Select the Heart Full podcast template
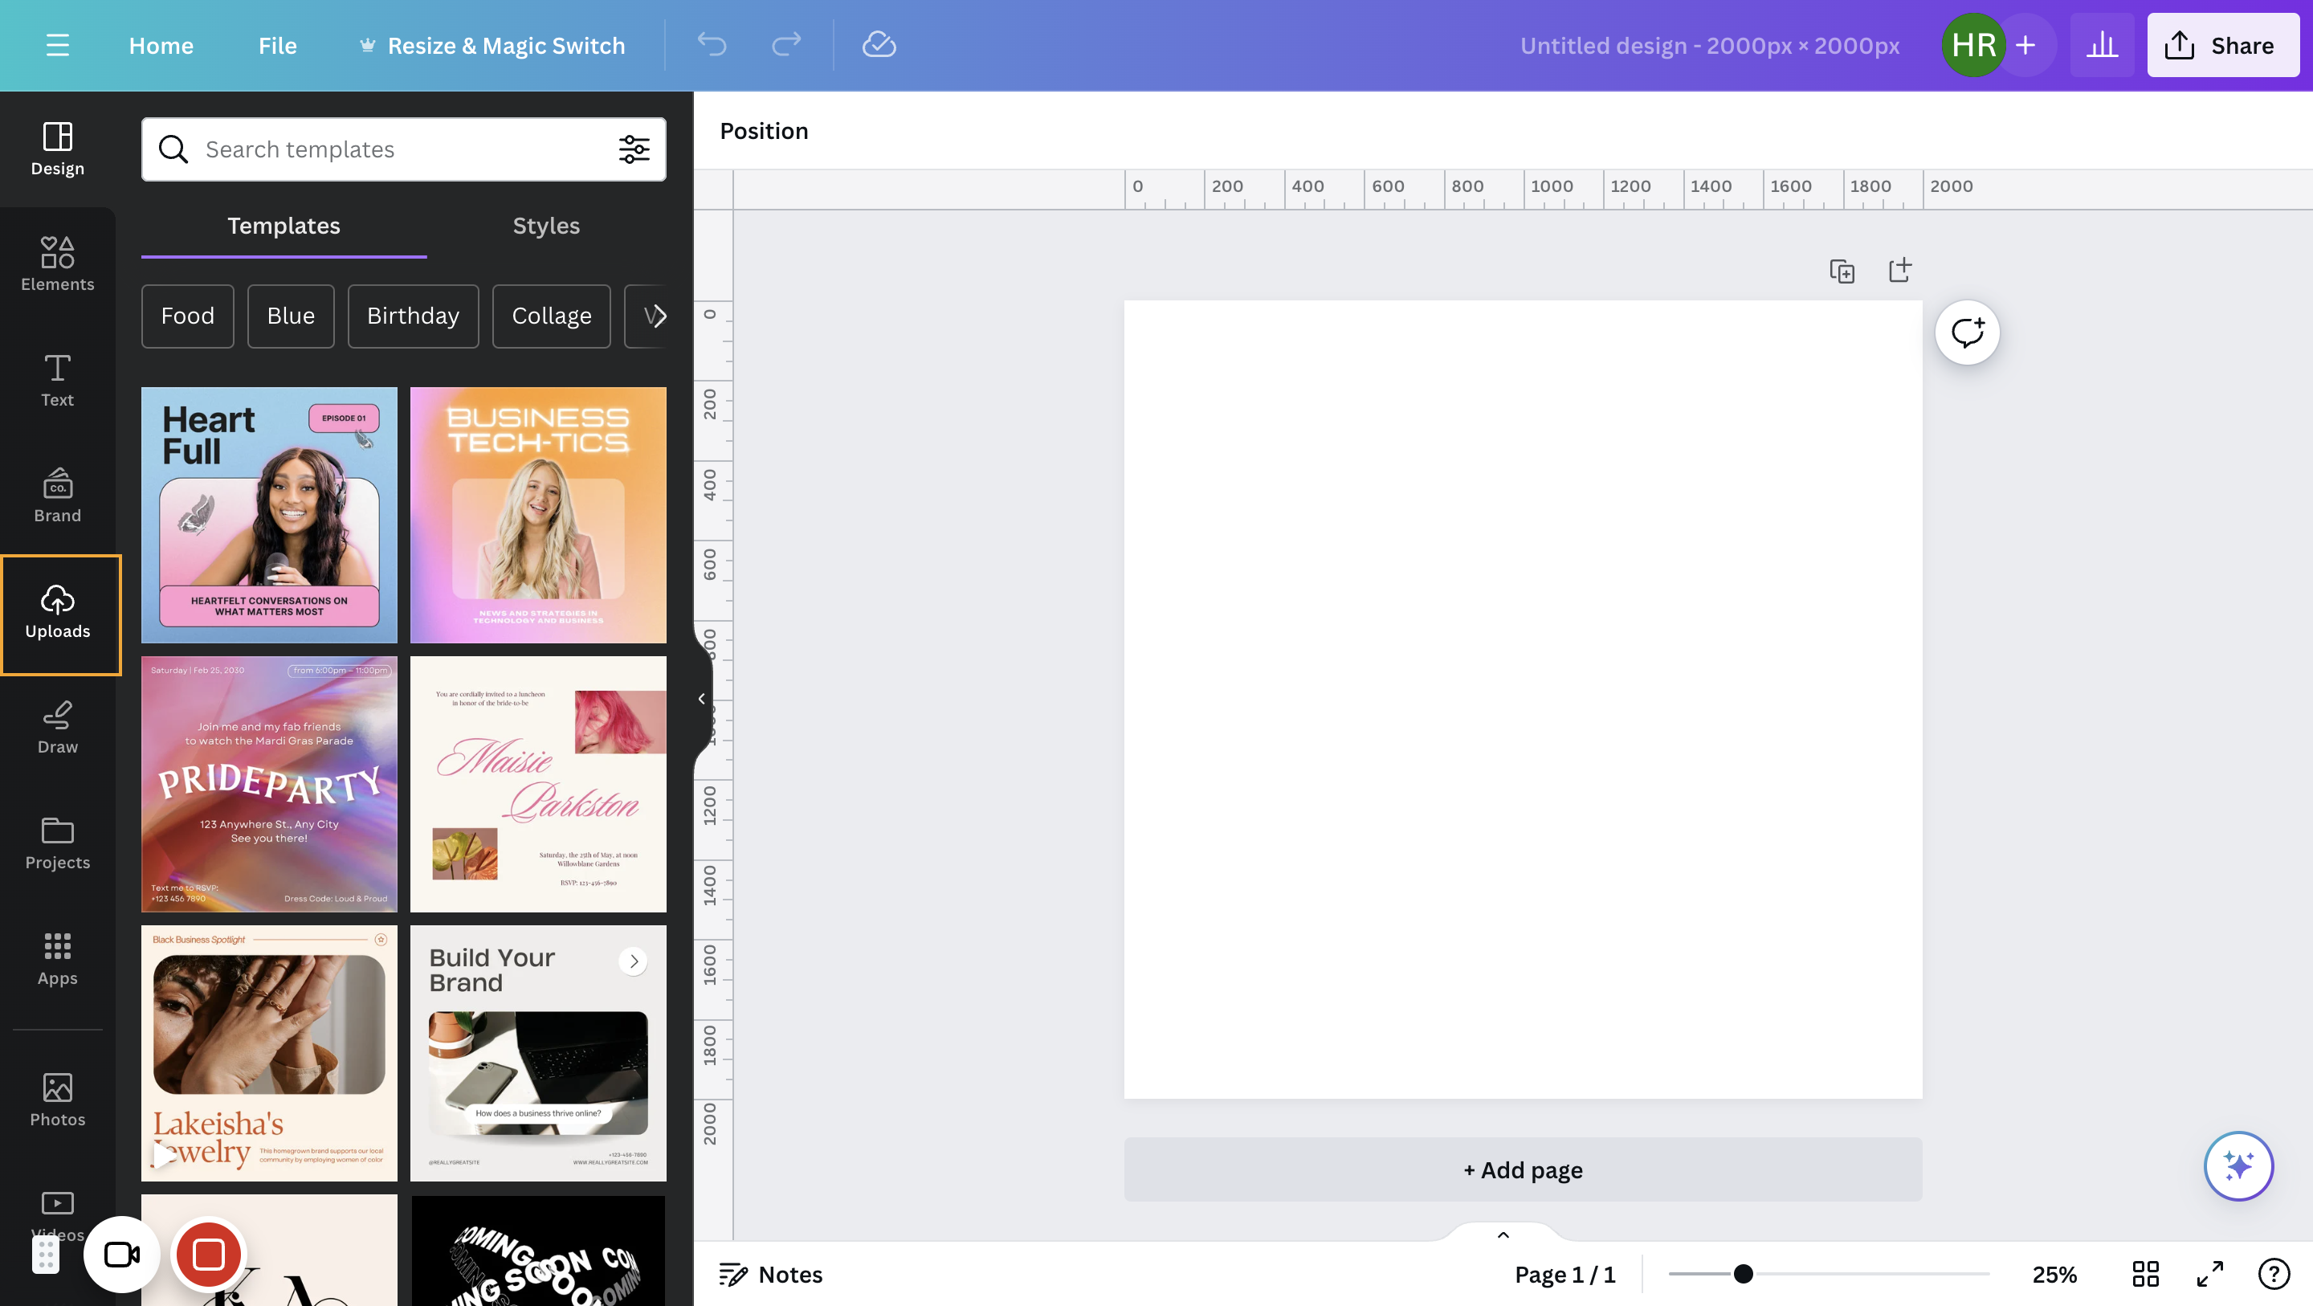Image resolution: width=2313 pixels, height=1306 pixels. (268, 515)
